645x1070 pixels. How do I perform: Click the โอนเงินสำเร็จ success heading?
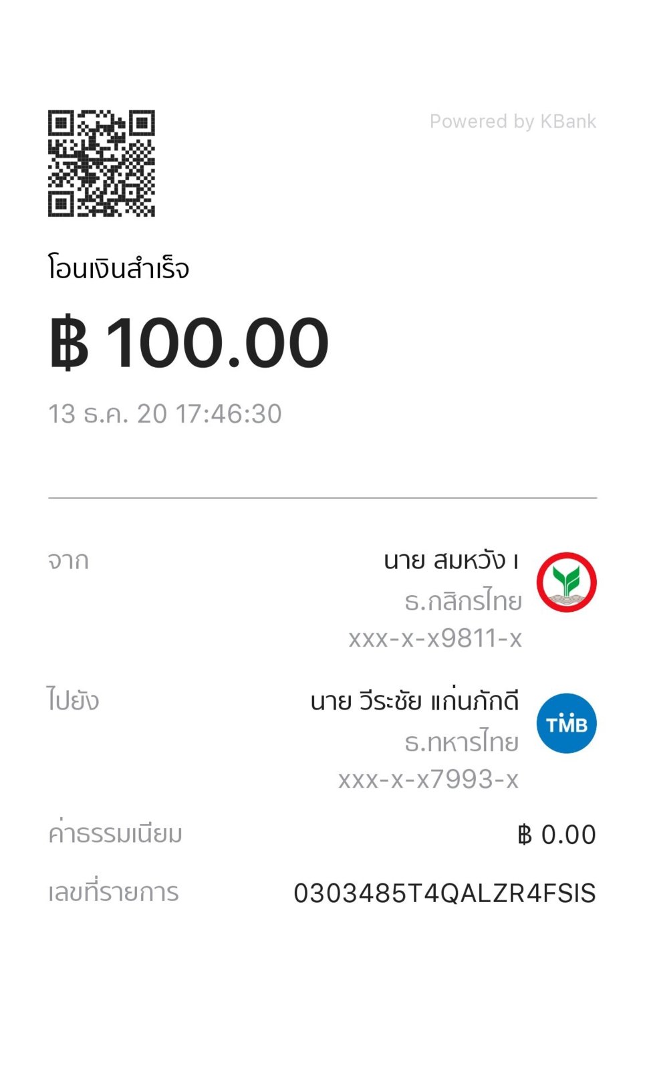119,269
